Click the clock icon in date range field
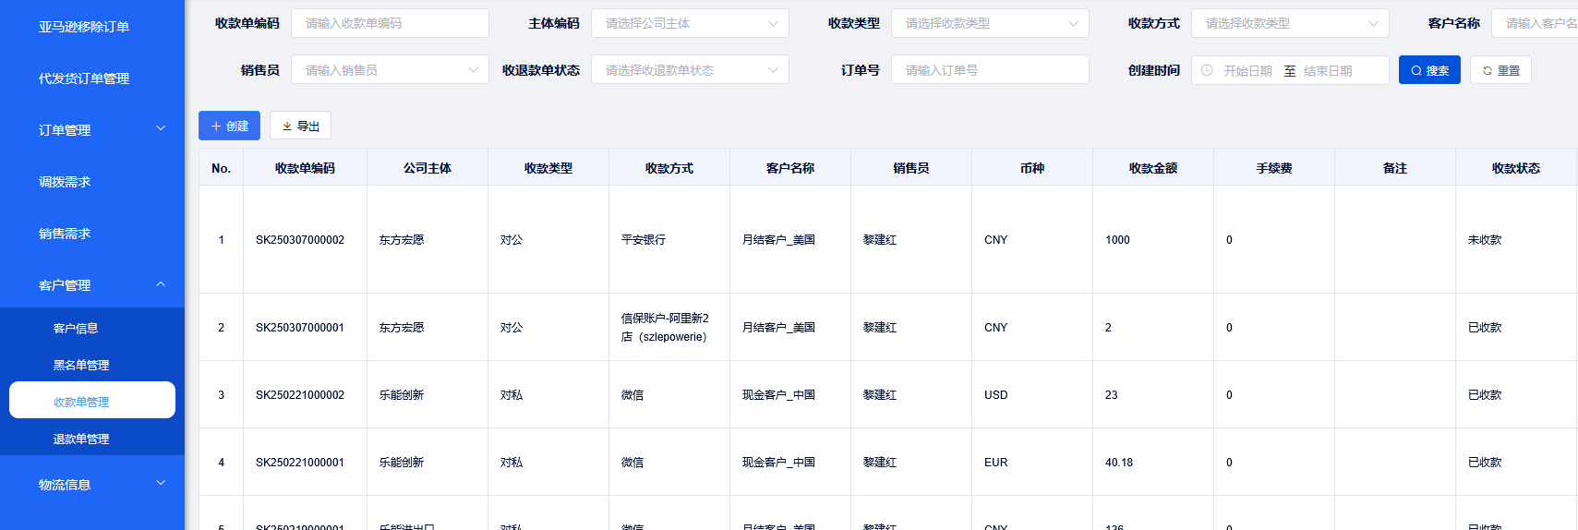Screen dimensions: 1578x530 point(1207,70)
